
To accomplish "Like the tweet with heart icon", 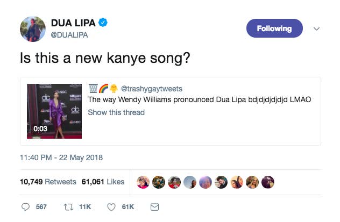I will click(111, 207).
